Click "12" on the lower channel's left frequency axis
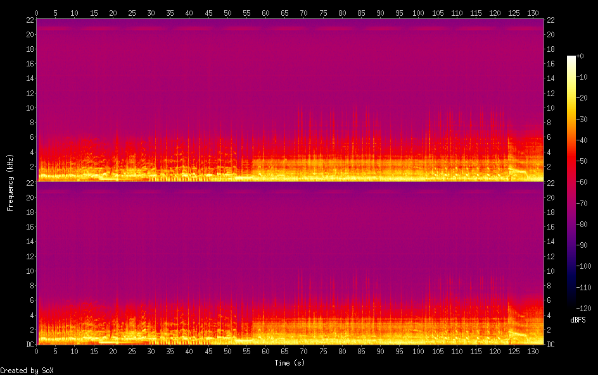The width and height of the screenshot is (598, 375). pyautogui.click(x=30, y=257)
